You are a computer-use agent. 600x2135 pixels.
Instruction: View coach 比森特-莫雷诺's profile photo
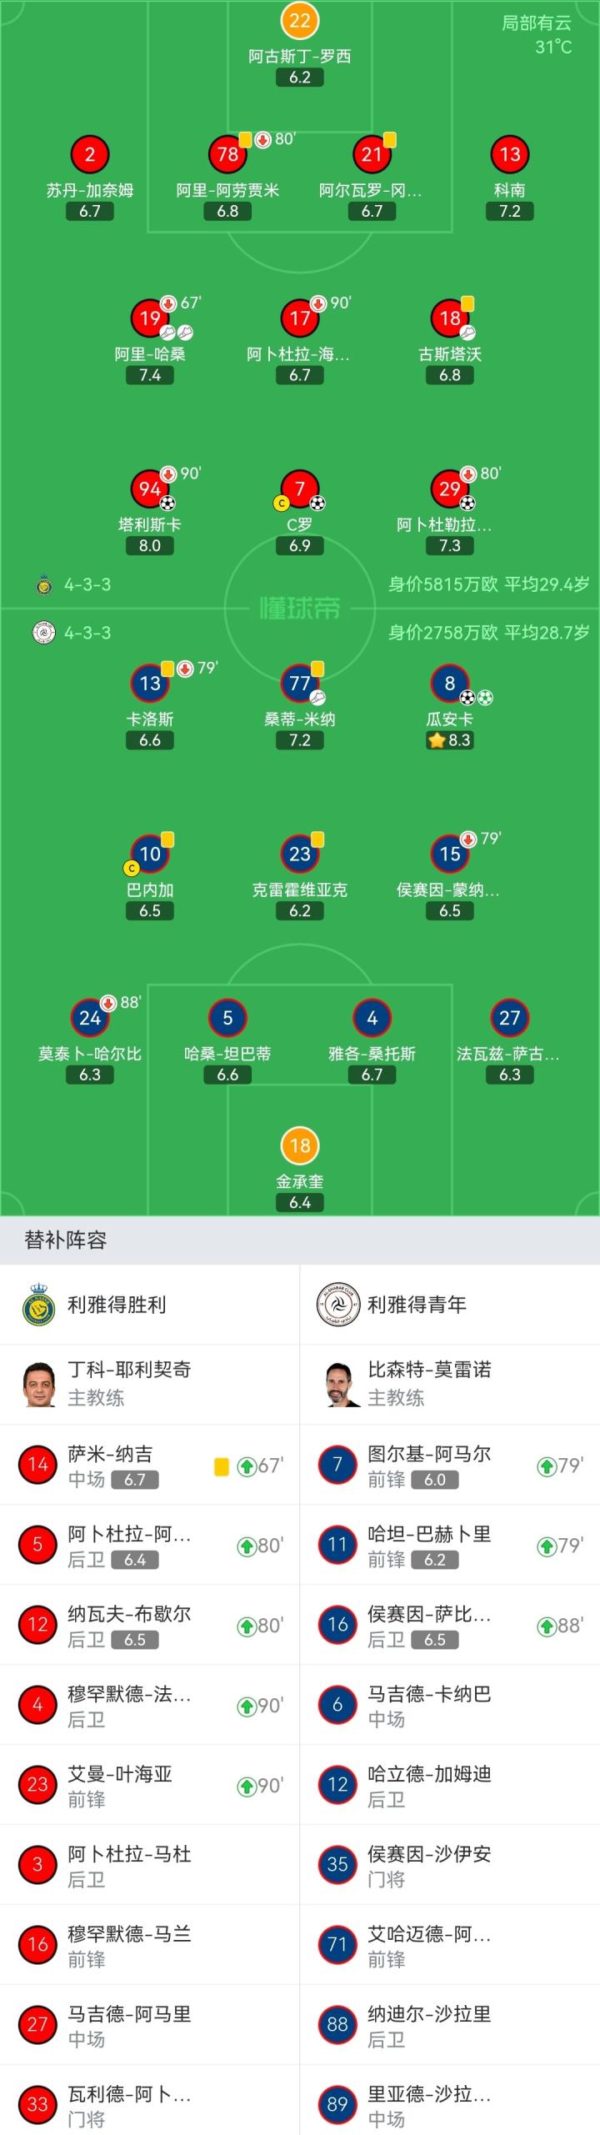tap(337, 1384)
